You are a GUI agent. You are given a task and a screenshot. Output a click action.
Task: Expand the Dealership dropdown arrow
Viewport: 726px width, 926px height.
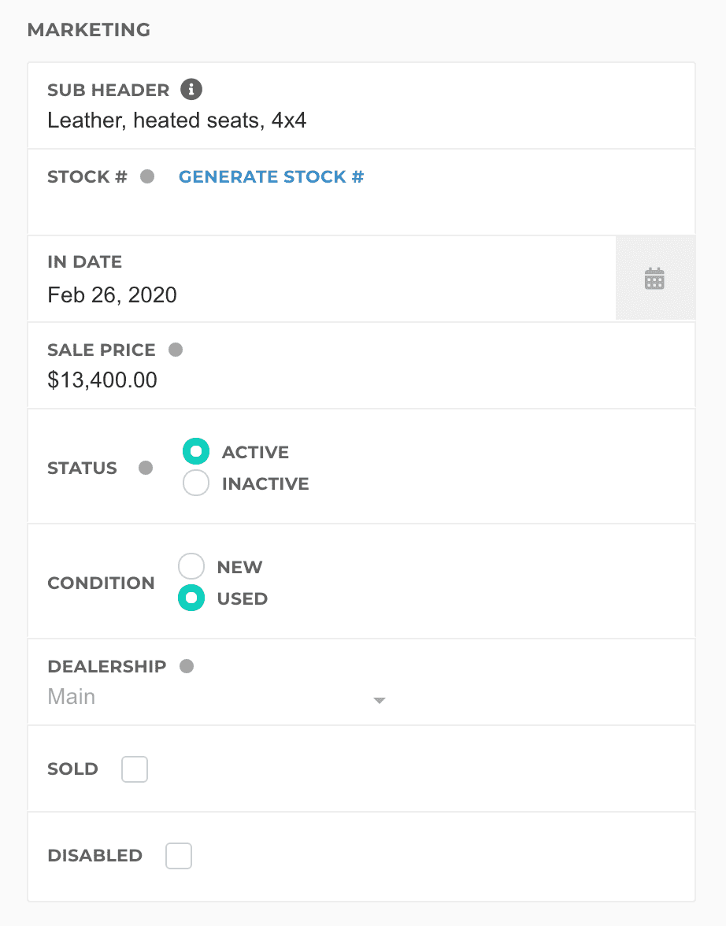pyautogui.click(x=379, y=700)
